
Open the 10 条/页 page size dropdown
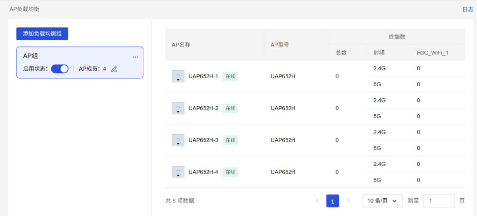(x=382, y=201)
